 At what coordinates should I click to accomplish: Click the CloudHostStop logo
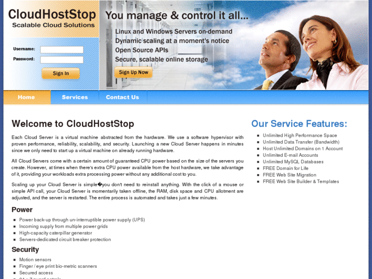[x=52, y=14]
